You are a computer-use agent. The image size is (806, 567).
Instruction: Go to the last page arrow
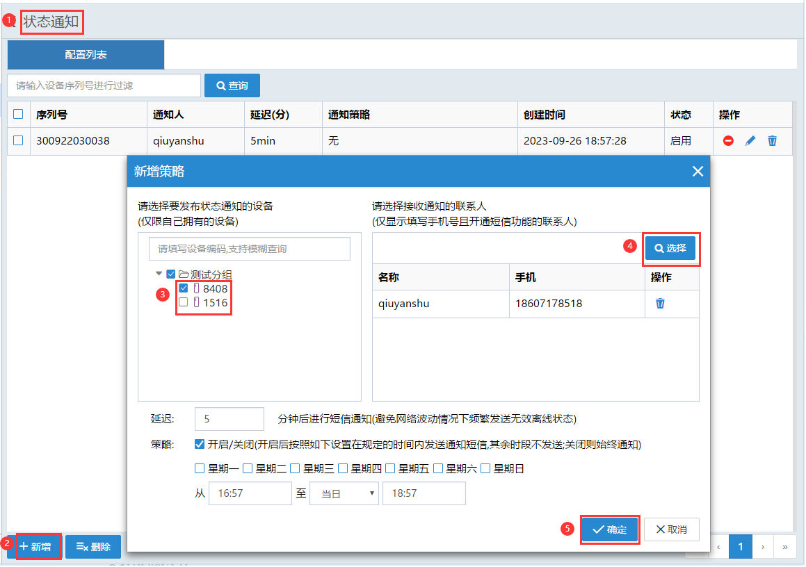tap(785, 547)
